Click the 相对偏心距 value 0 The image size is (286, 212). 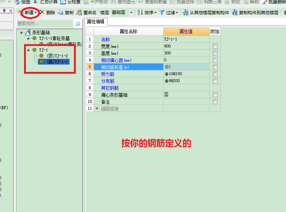tap(186, 60)
